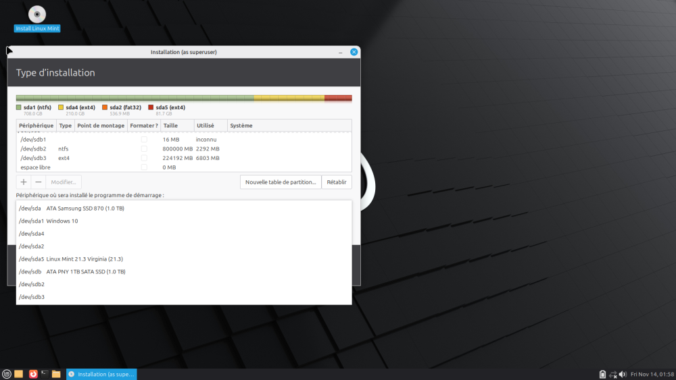Click the yellow sda4 segment of partition bar
676x380 pixels.
[289, 98]
